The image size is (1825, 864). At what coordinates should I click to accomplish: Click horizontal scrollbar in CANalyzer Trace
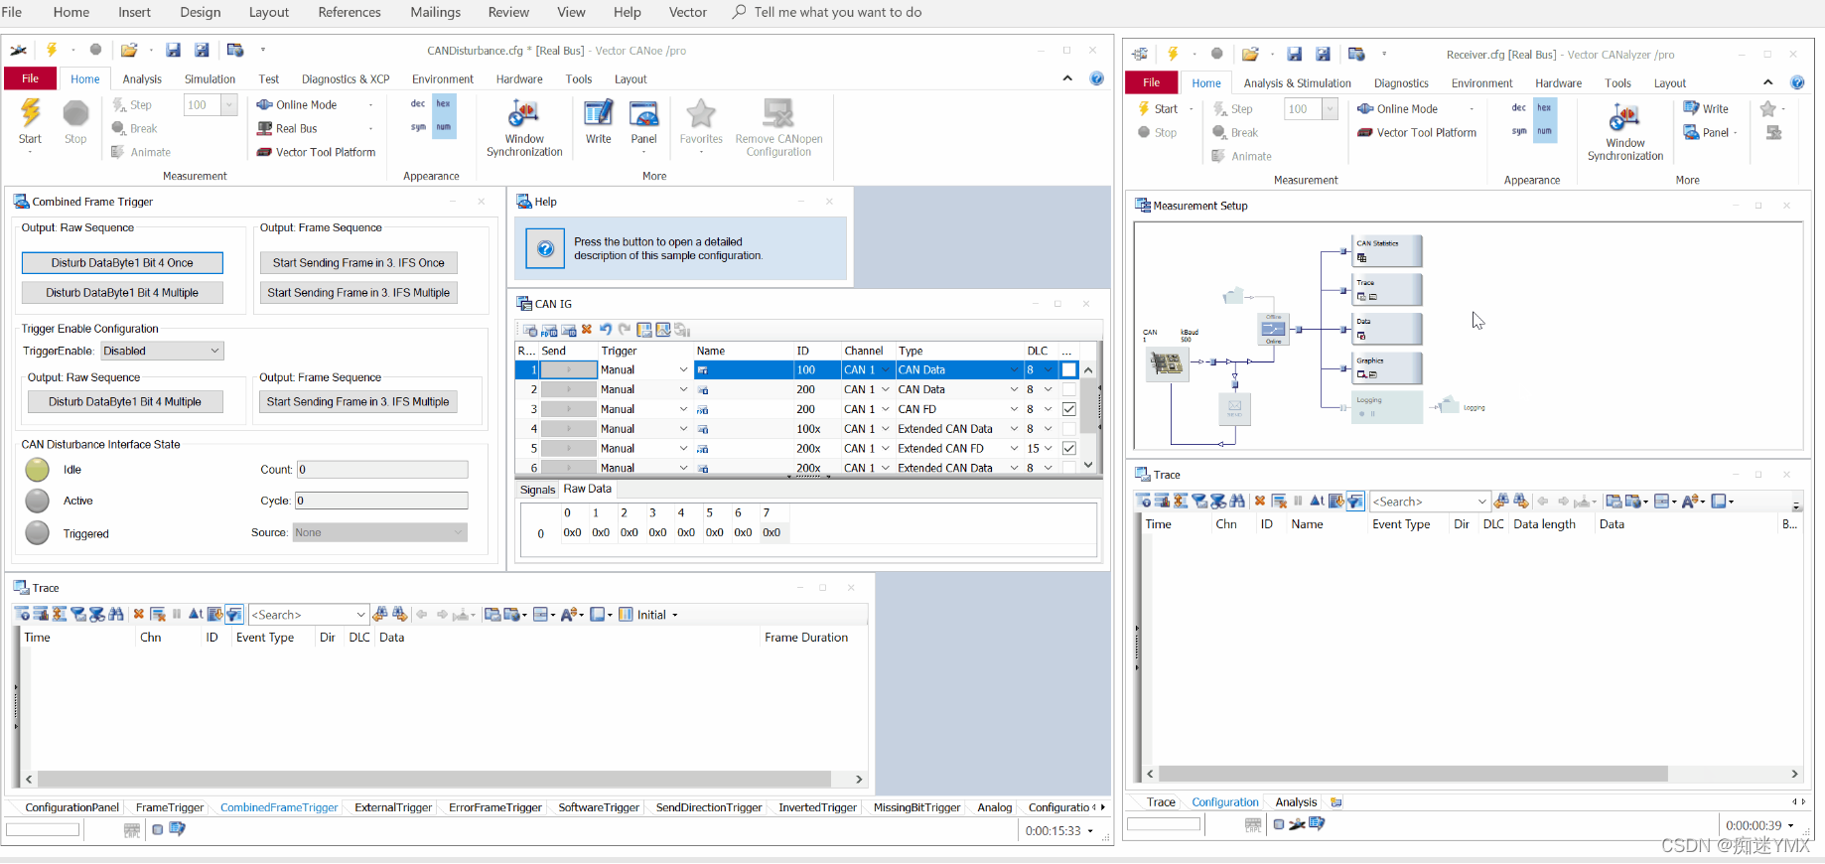click(x=1413, y=774)
